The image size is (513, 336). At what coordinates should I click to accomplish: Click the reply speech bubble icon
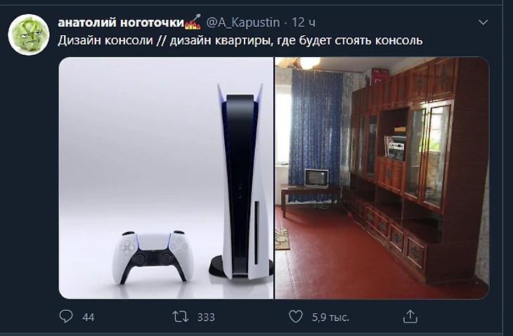[x=66, y=316]
